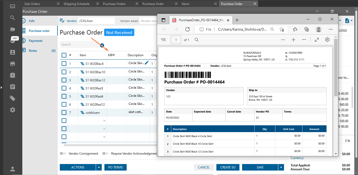
Task: Open PDF viewer settings gear
Action: [x=327, y=40]
